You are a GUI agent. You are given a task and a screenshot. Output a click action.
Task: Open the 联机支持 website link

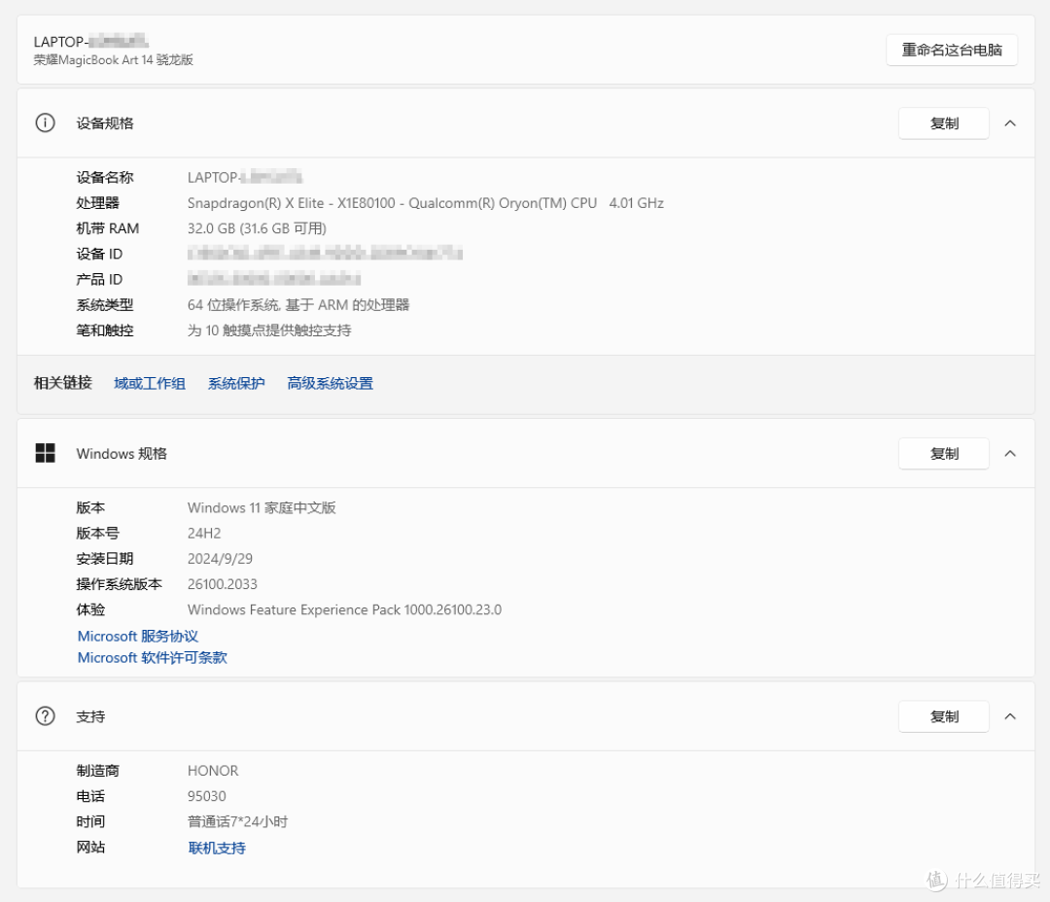(217, 849)
